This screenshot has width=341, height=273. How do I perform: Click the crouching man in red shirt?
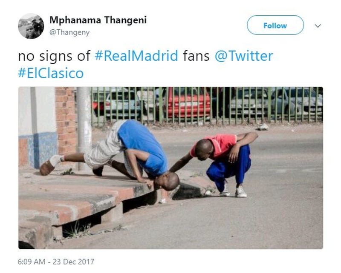221,163
